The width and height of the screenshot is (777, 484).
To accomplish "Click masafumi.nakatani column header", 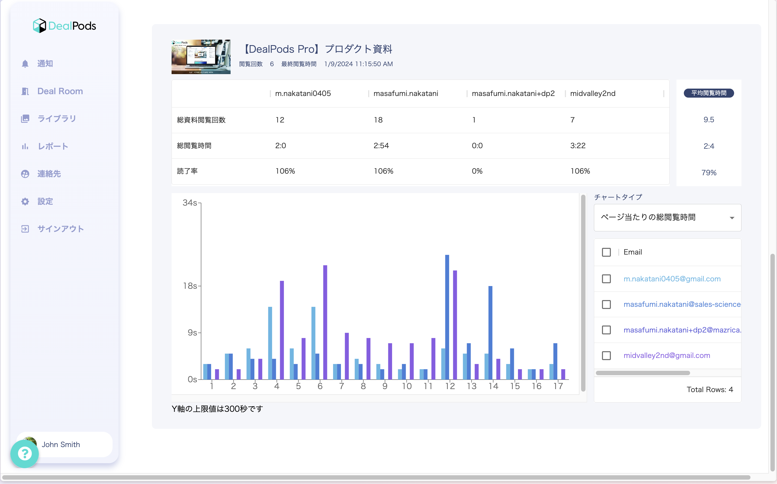I will [406, 93].
